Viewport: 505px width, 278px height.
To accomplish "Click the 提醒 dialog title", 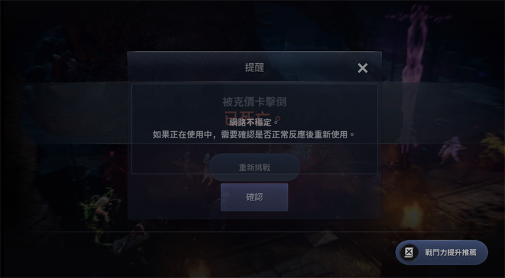I will (254, 67).
